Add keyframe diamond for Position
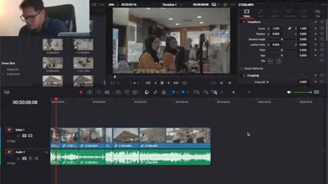Screen dimensions: 328x184 (316, 34)
